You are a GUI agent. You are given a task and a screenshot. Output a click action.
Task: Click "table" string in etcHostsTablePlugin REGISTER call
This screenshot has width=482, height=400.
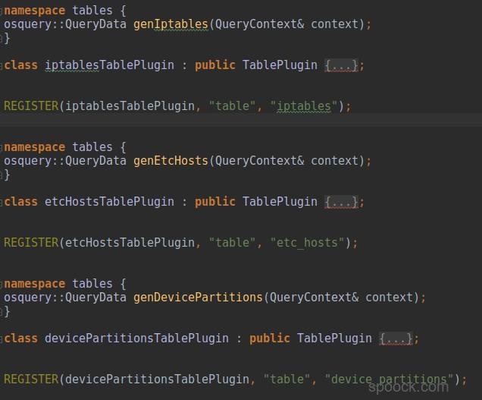pyautogui.click(x=233, y=243)
